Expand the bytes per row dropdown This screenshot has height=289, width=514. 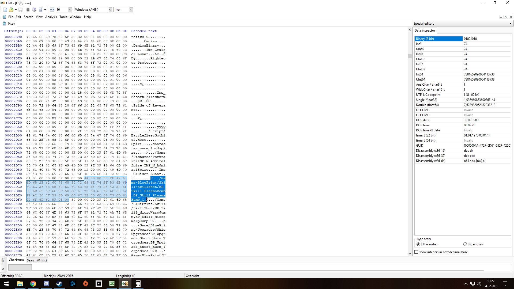[70, 10]
